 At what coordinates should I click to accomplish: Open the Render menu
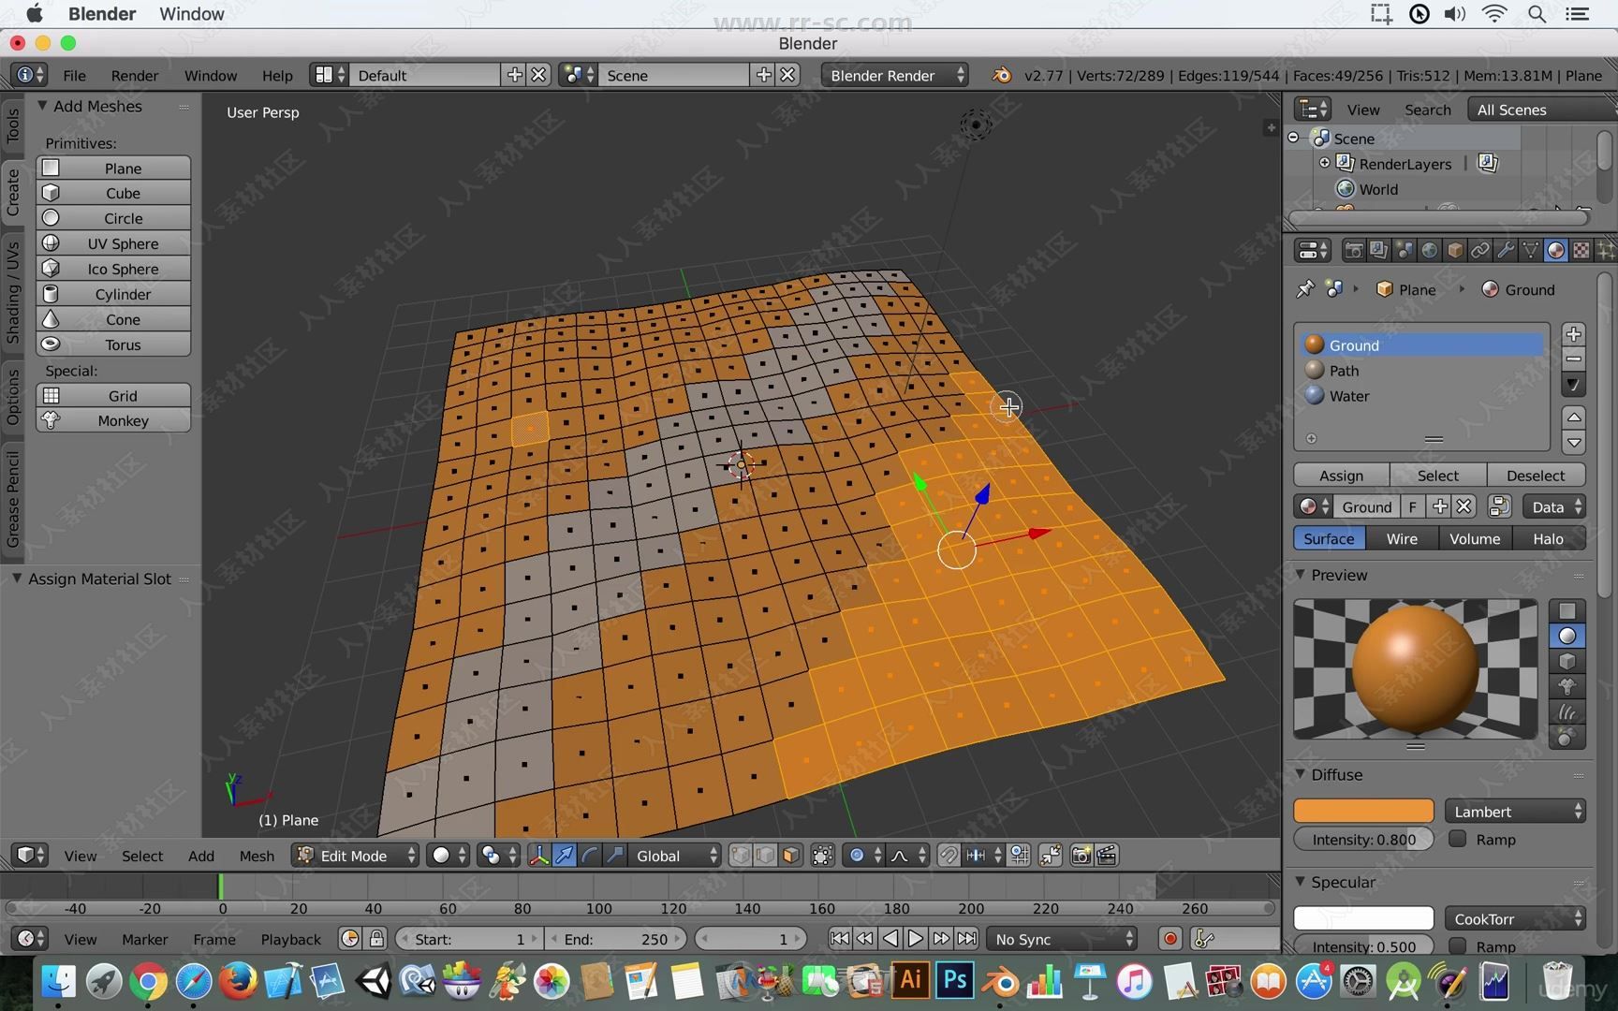[x=135, y=75]
